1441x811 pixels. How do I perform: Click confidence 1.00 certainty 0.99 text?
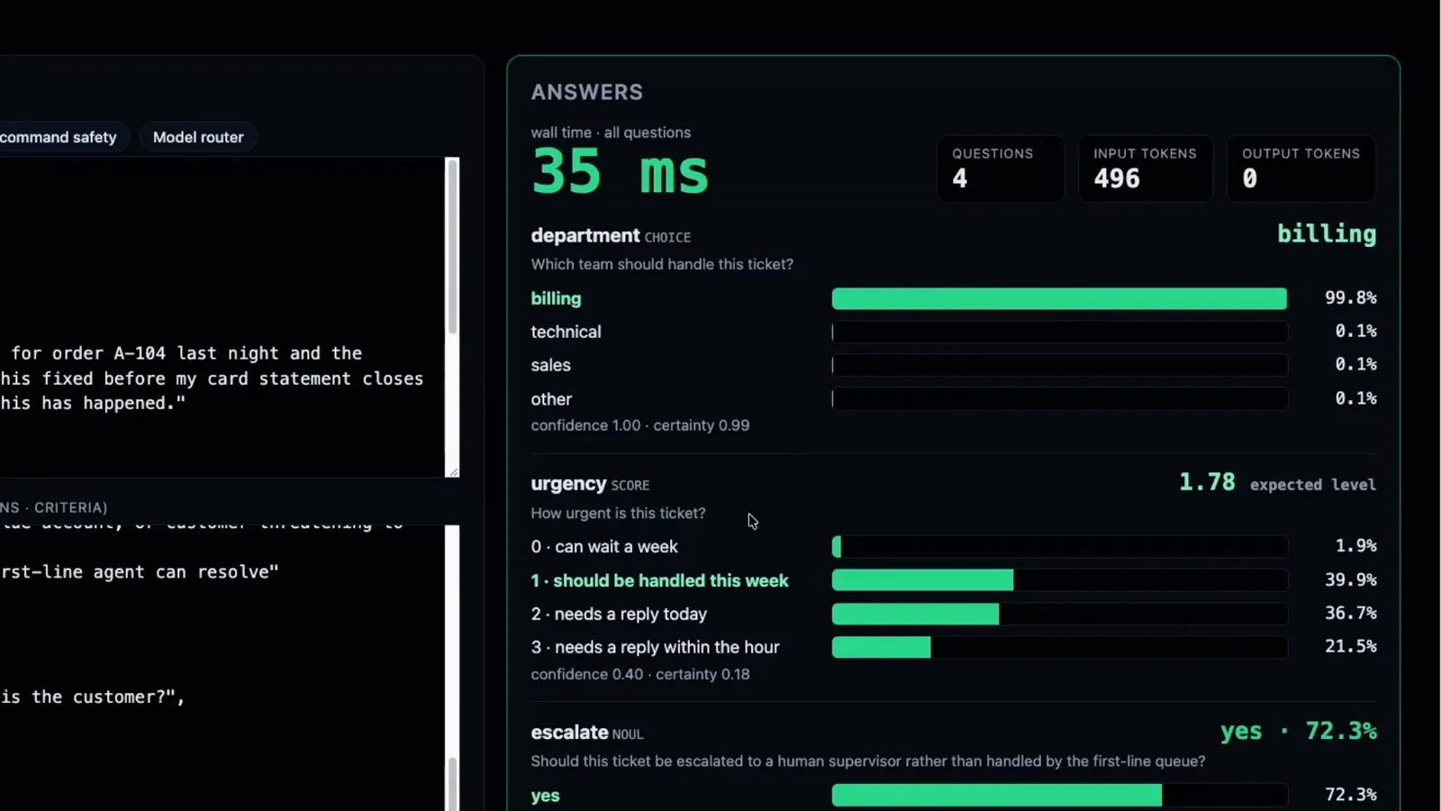[x=639, y=425]
